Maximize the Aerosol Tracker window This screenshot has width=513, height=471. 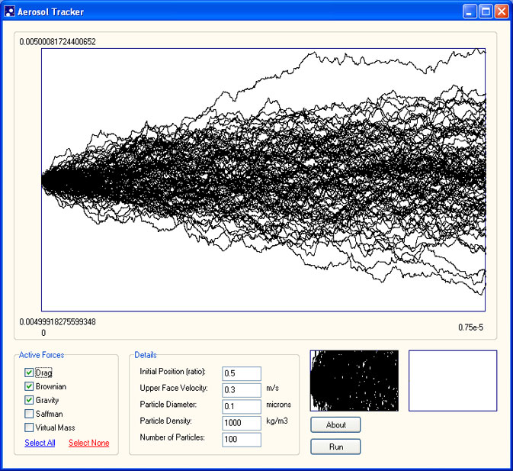pos(486,11)
